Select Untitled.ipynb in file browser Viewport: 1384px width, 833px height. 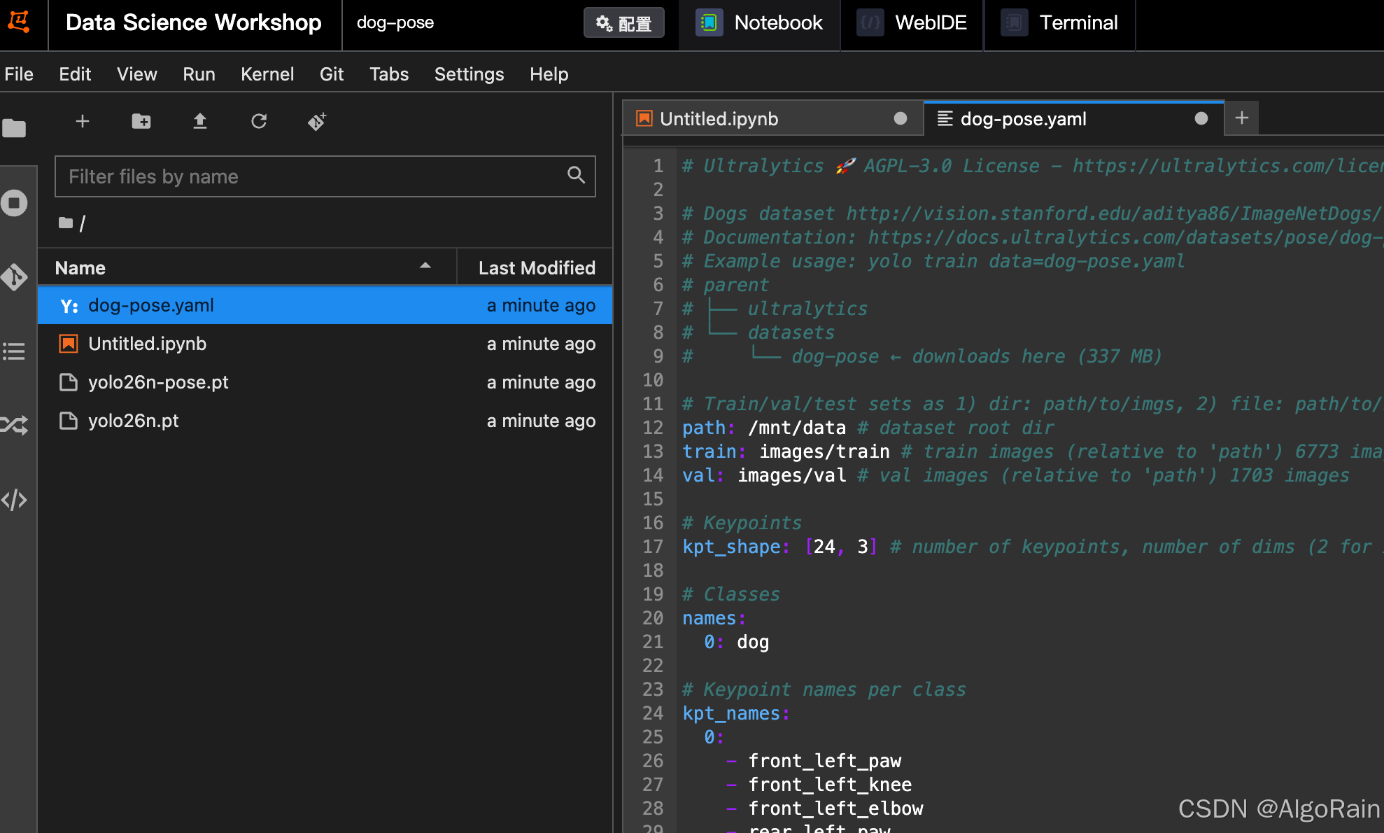(x=325, y=344)
